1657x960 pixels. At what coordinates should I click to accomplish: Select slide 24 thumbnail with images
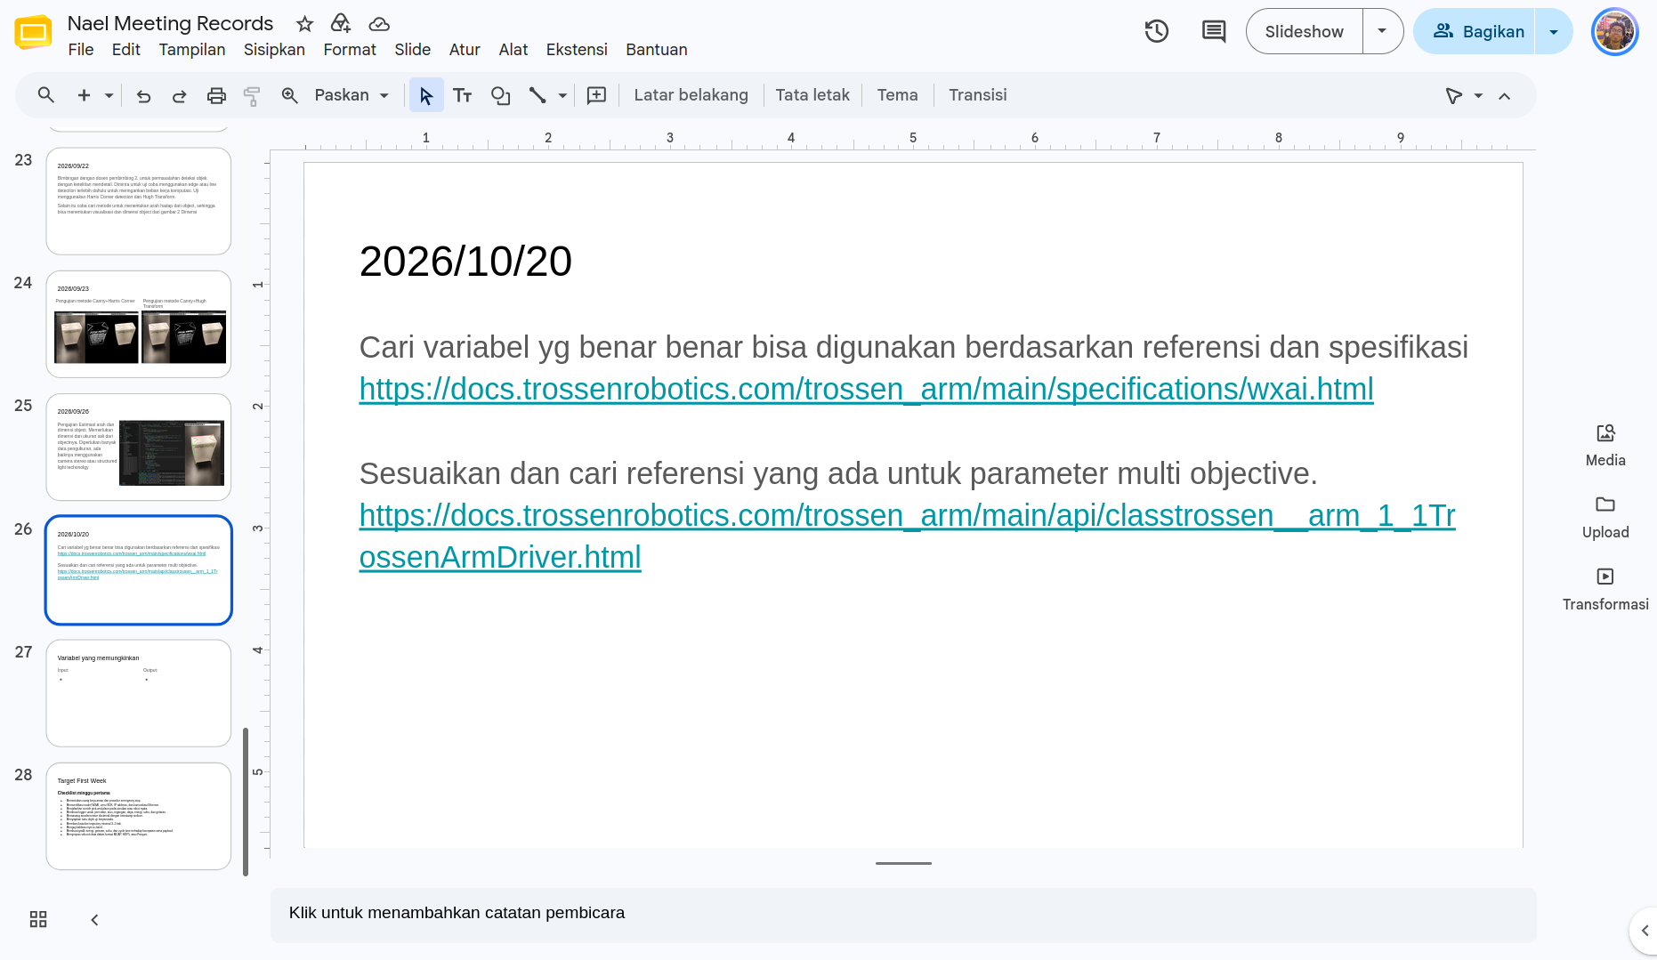click(139, 324)
